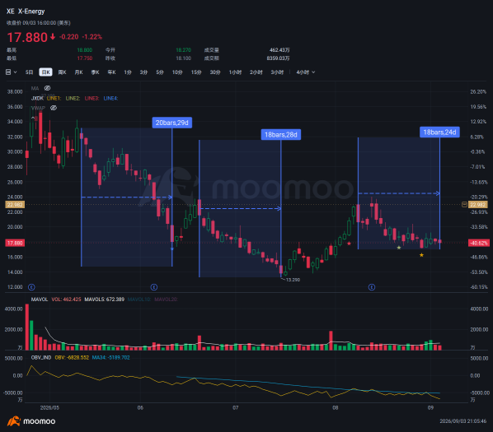The width and height of the screenshot is (493, 432).
Task: Click the August earnings E marker
Action: click(372, 287)
